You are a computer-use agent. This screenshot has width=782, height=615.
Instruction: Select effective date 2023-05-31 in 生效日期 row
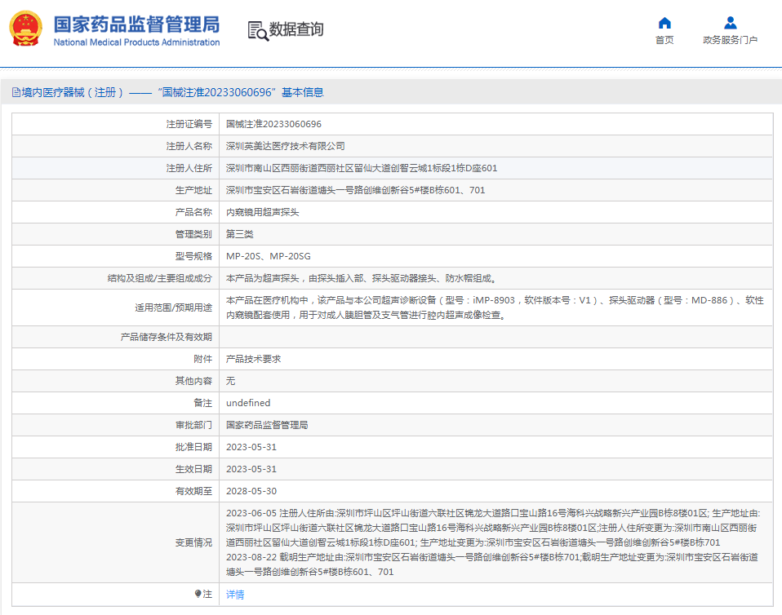251,469
